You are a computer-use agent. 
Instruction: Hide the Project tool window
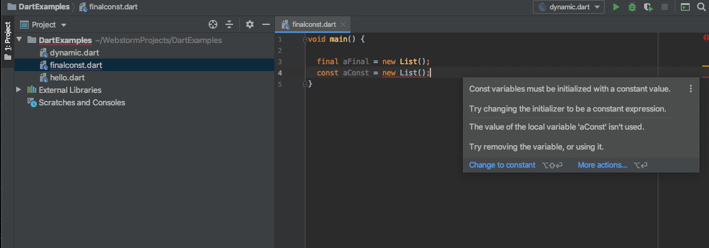tap(266, 24)
